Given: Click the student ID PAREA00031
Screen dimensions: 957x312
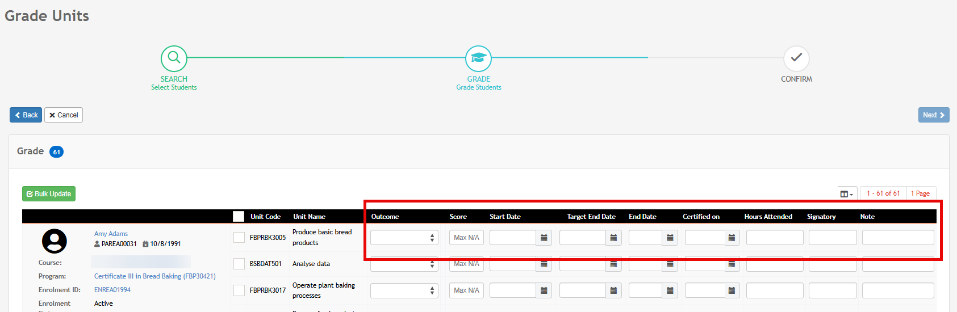Looking at the screenshot, I should tap(119, 244).
